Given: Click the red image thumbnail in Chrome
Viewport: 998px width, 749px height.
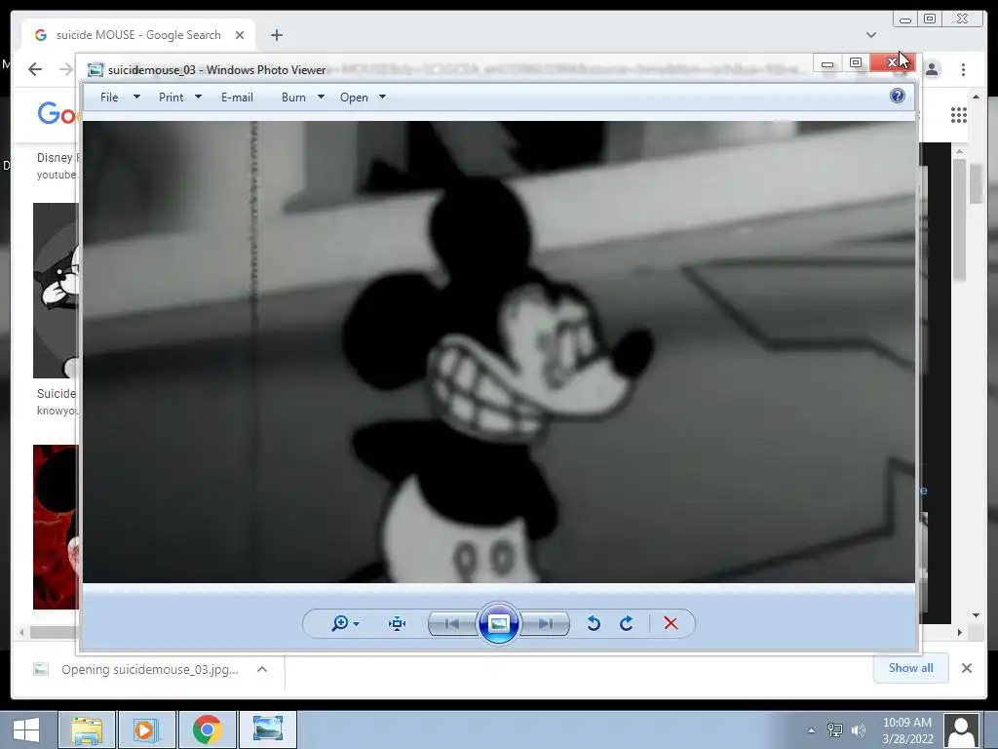Looking at the screenshot, I should [x=56, y=527].
